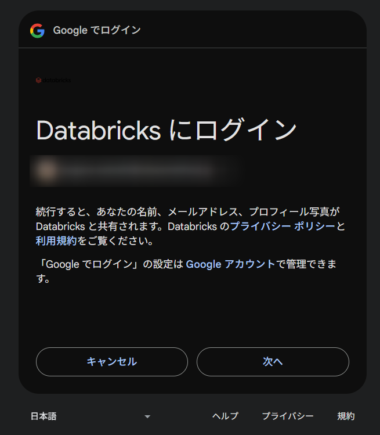Click the "Databricks にログイン" heading
The height and width of the screenshot is (435, 380).
click(167, 130)
